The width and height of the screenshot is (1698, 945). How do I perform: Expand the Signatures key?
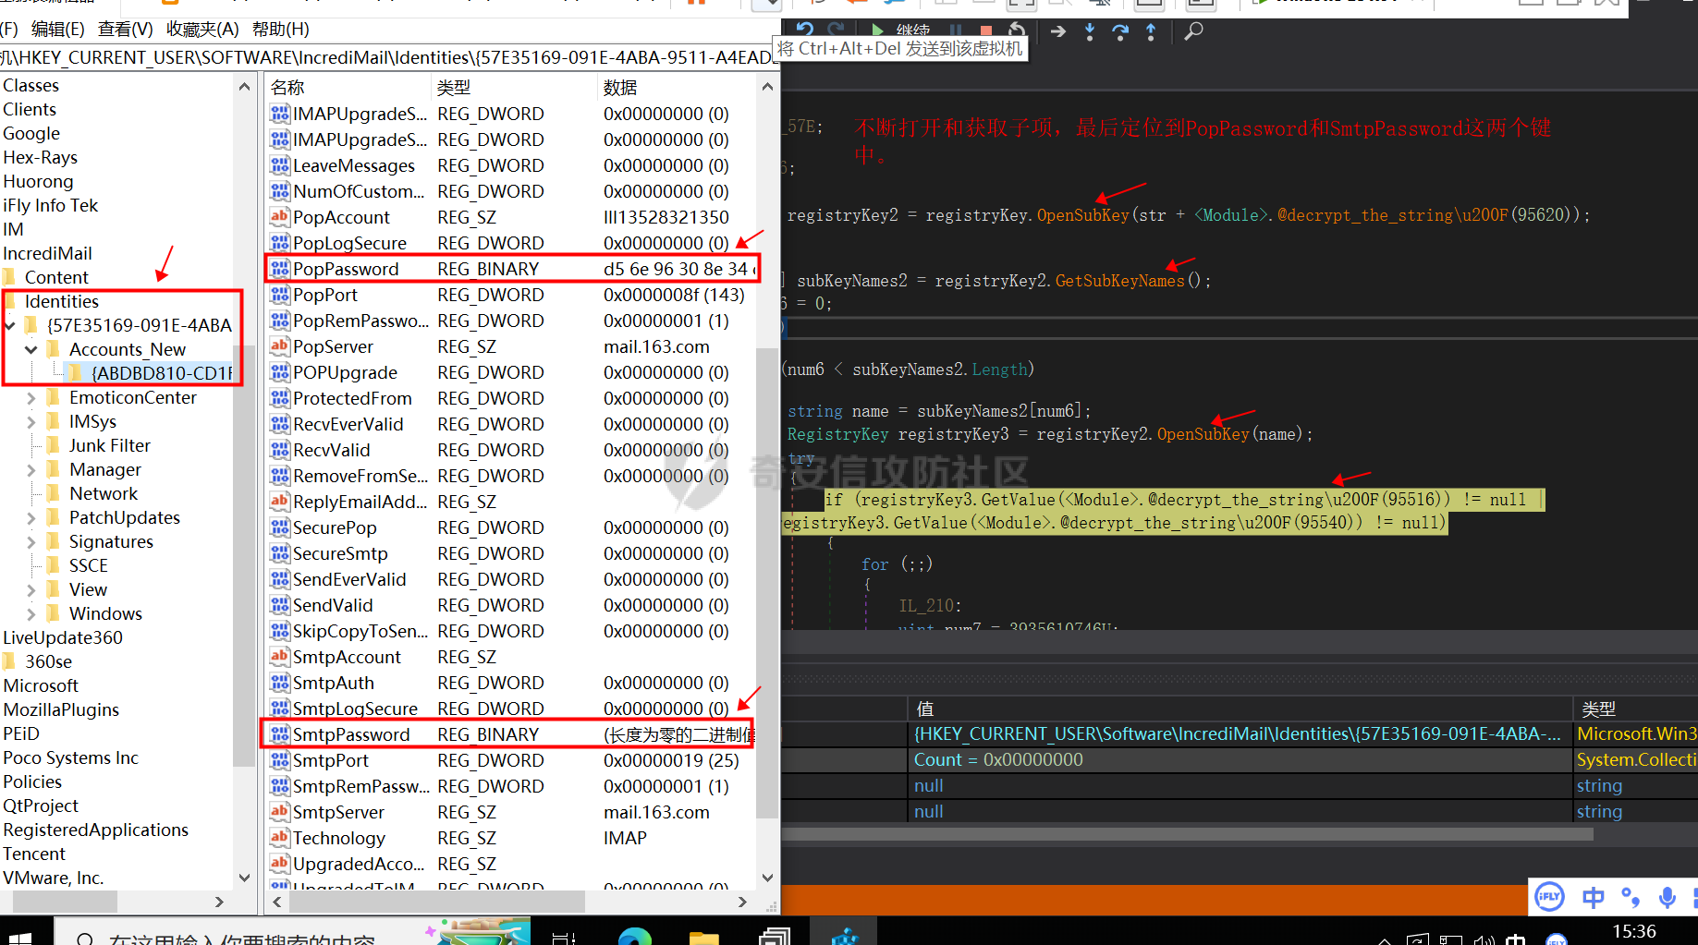click(31, 541)
